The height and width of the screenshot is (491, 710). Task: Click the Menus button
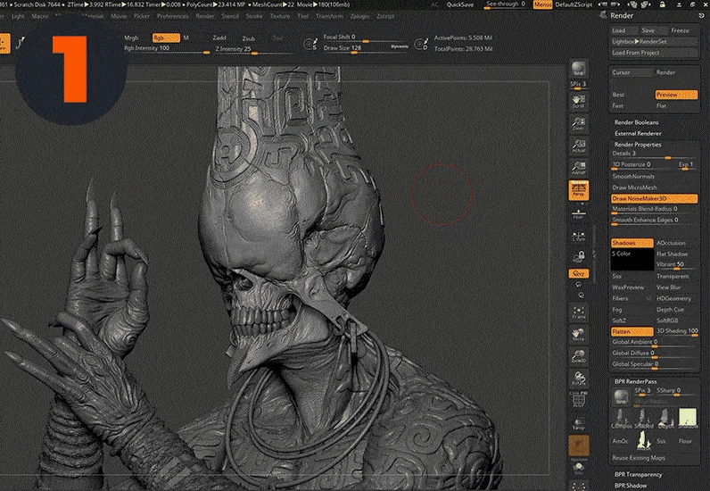(542, 4)
